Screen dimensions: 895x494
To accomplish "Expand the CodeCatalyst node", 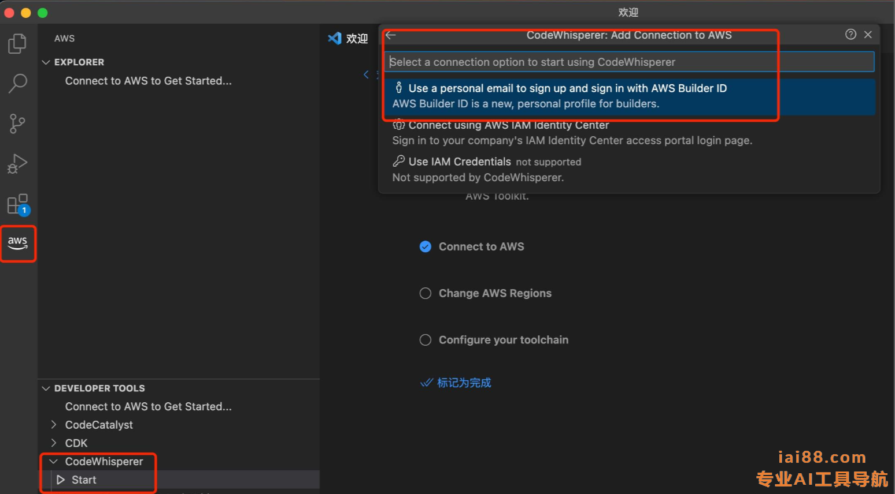I will point(54,425).
